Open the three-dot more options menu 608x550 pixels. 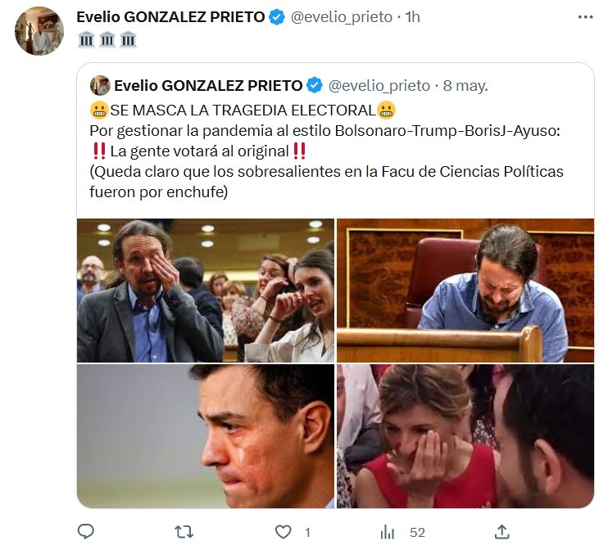pos(585,16)
